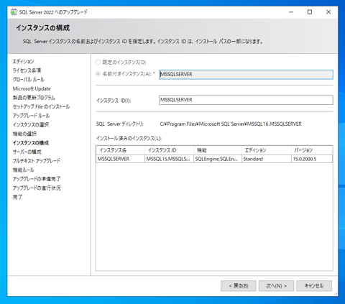This screenshot has width=345, height=304.
Task: Select the フルテキスト アップグレード step
Action: (x=37, y=161)
